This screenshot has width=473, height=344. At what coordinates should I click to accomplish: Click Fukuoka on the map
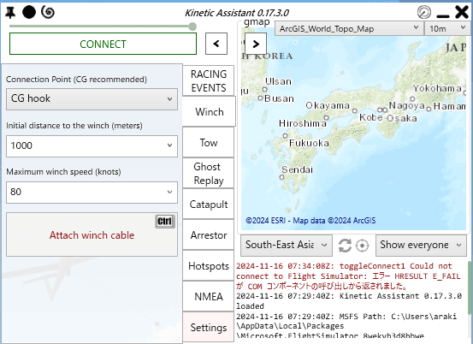[309, 143]
